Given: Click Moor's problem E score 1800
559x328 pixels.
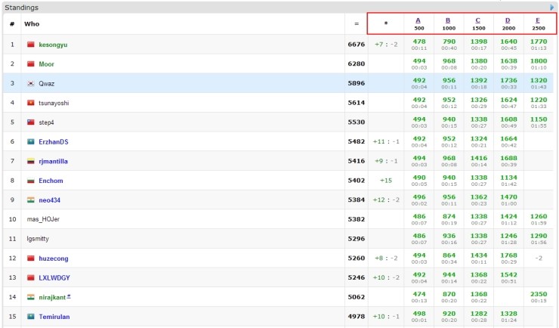Looking at the screenshot, I should point(539,61).
